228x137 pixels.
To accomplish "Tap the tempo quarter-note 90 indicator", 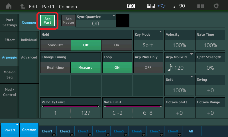I will (178, 6).
